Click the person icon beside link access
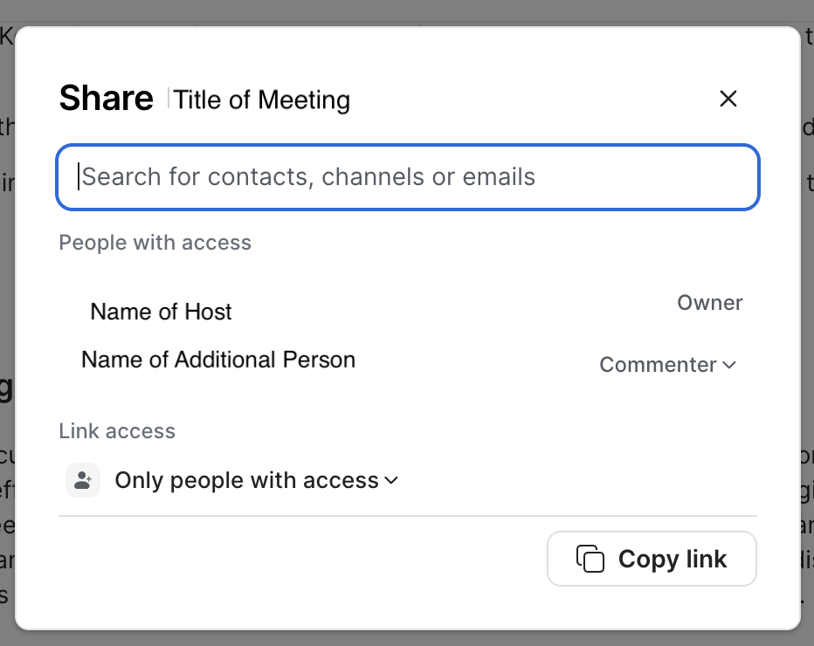814x646 pixels. tap(83, 480)
